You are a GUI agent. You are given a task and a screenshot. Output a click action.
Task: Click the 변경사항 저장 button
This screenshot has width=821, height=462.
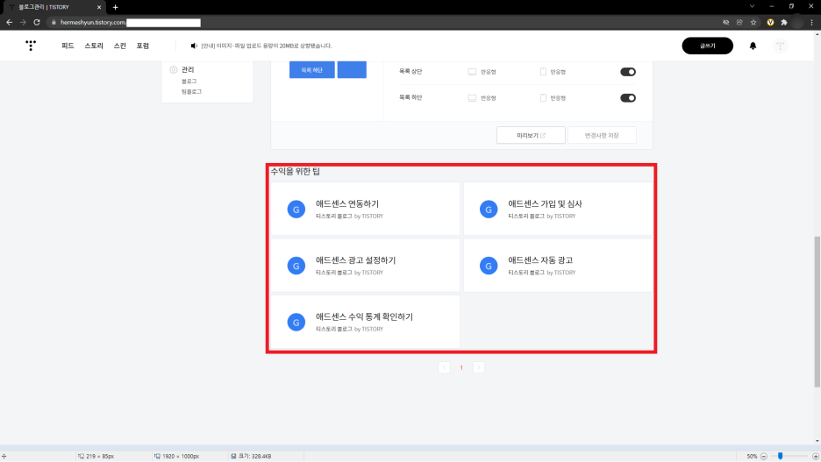(602, 135)
